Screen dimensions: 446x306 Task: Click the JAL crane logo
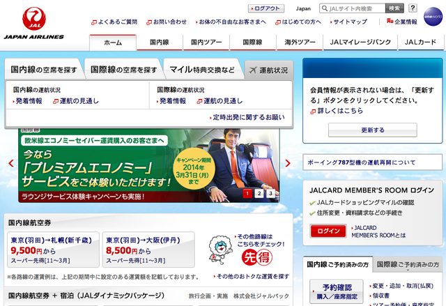point(34,19)
